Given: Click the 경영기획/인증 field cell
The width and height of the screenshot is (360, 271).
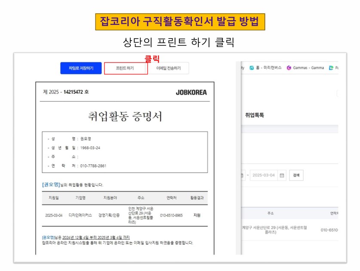Looking at the screenshot, I should 109,215.
